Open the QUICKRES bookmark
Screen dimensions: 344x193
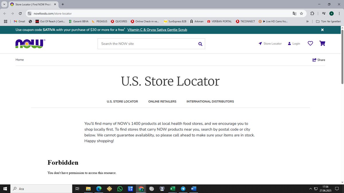point(119,21)
